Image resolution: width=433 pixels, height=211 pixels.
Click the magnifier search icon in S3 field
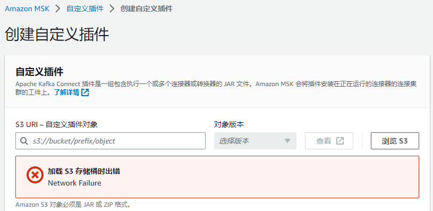(24, 141)
